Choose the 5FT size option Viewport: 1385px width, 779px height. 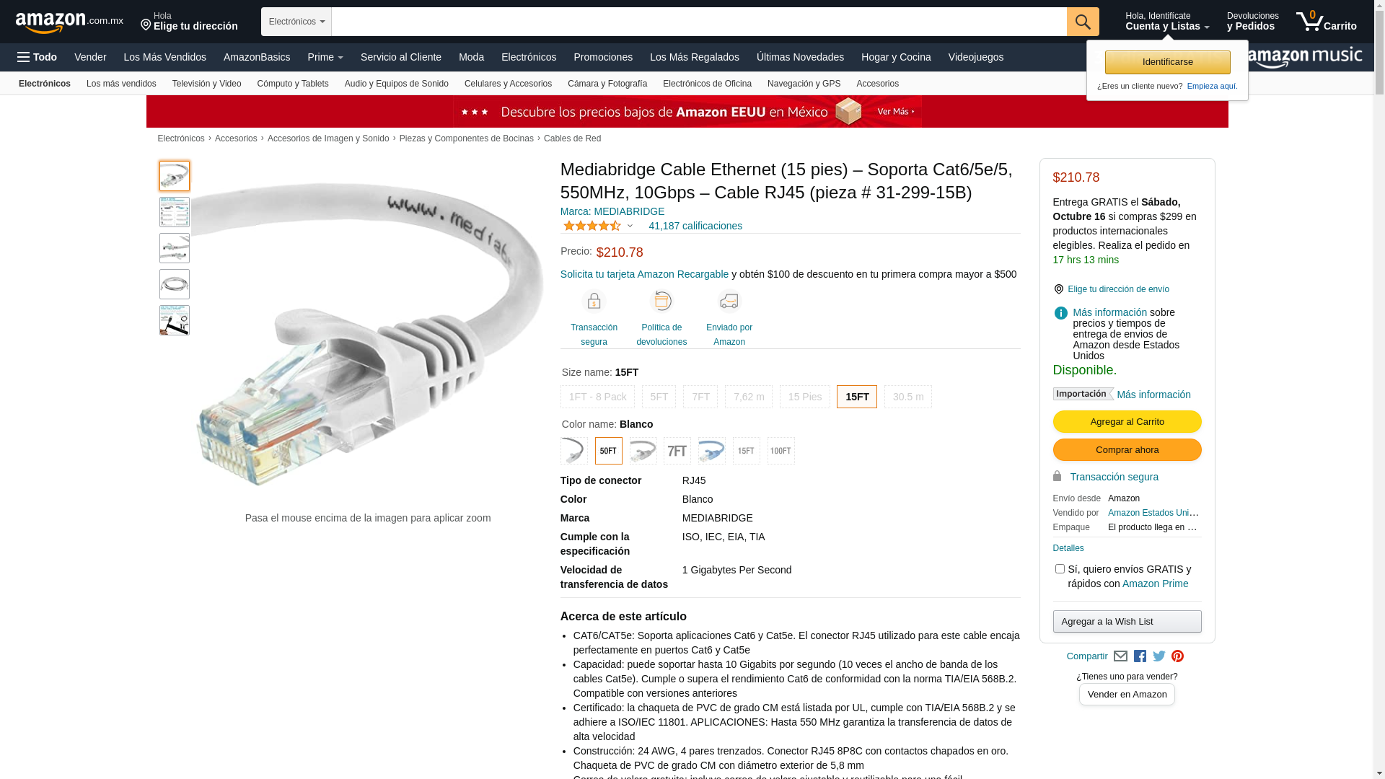[x=659, y=397]
